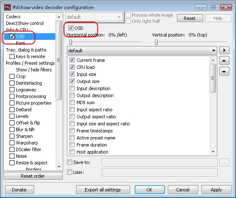Click the right-arrow button beside preset dropdown
This screenshot has width=236, height=198.
click(224, 50)
